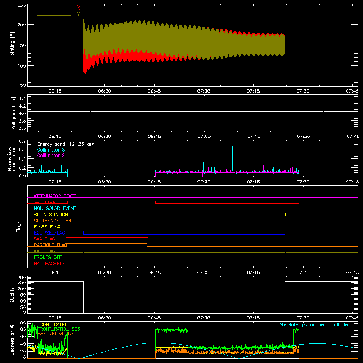Click the 200 tick on the Pointing axis

coord(22,25)
